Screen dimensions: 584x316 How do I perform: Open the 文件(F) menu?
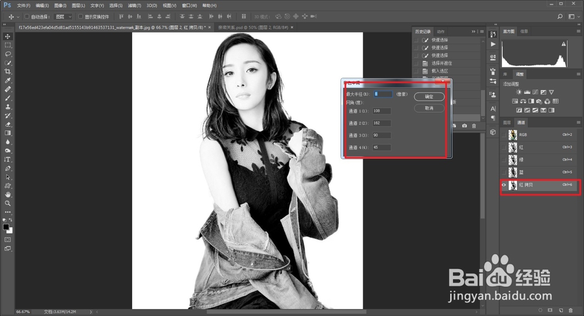click(23, 6)
